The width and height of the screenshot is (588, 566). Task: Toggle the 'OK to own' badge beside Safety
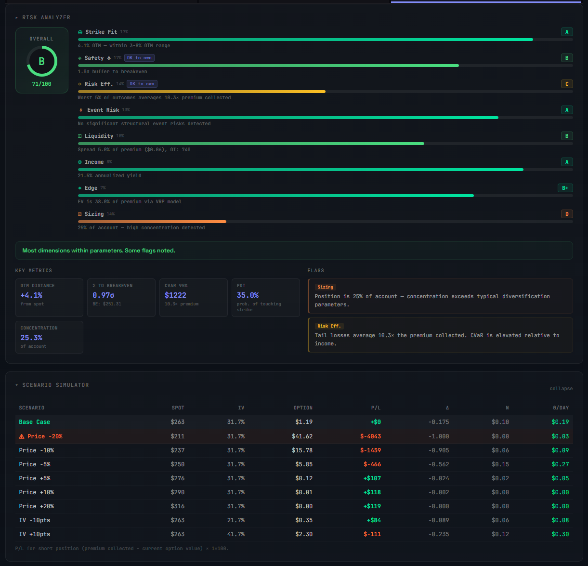(x=139, y=57)
